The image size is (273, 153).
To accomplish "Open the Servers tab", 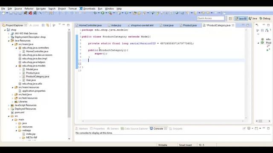I will coord(113,128).
